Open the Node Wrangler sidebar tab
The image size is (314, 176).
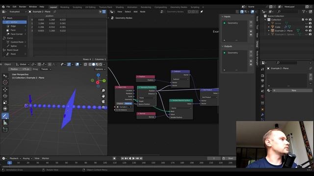257,58
